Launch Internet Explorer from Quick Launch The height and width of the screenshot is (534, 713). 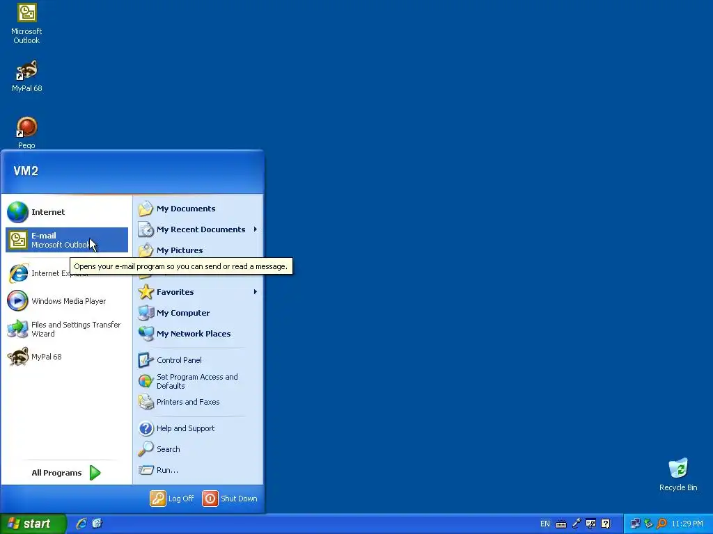pyautogui.click(x=81, y=524)
